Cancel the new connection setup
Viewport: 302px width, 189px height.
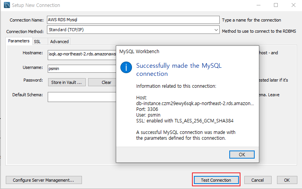(x=258, y=180)
